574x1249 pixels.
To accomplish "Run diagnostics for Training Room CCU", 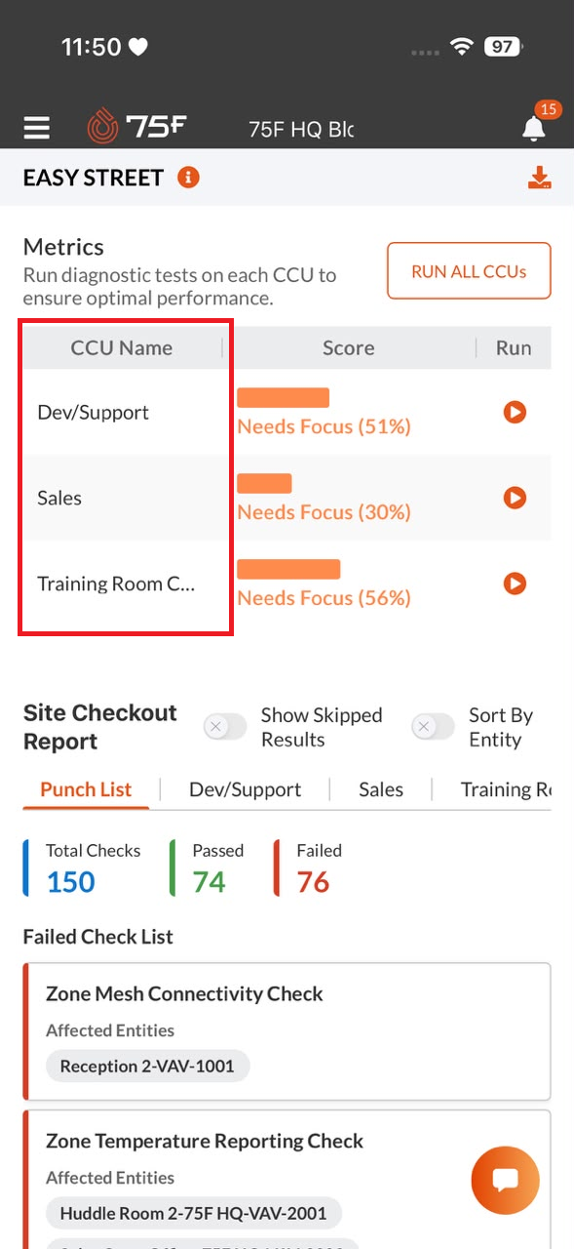I will tap(515, 584).
